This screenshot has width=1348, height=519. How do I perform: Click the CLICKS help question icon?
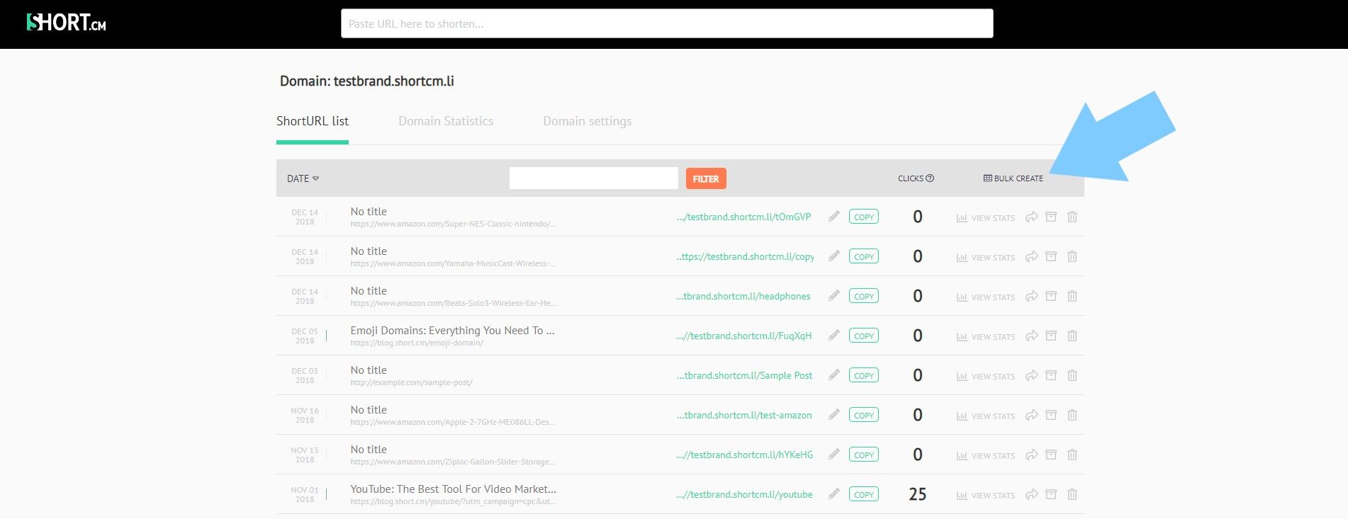pyautogui.click(x=930, y=178)
